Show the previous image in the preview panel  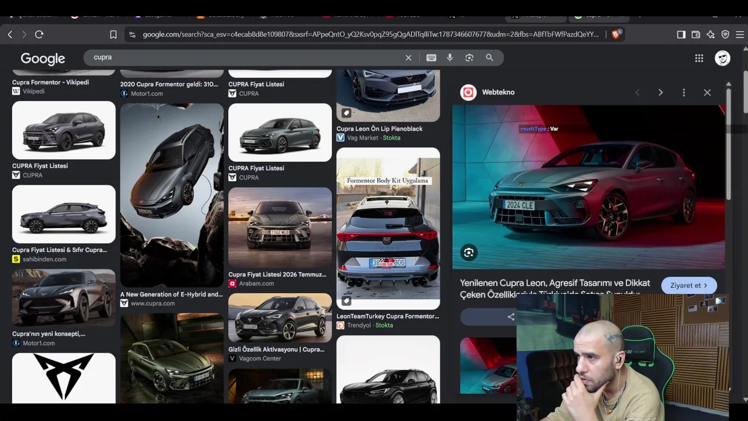tap(638, 92)
